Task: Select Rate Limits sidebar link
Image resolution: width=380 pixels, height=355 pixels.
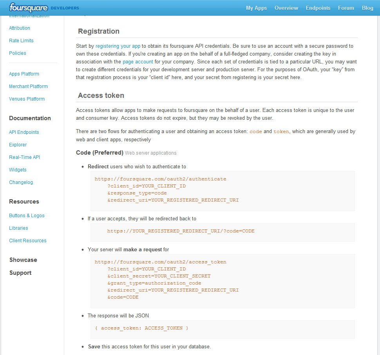Action: (21, 41)
